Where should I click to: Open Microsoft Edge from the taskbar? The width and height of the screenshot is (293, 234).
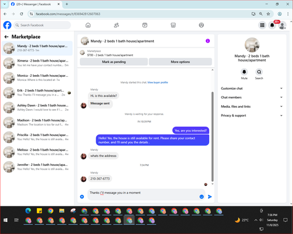(x=28, y=211)
